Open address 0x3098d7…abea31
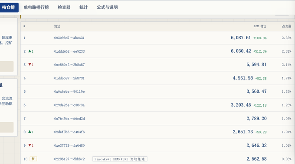295x164 pixels. tap(69, 38)
